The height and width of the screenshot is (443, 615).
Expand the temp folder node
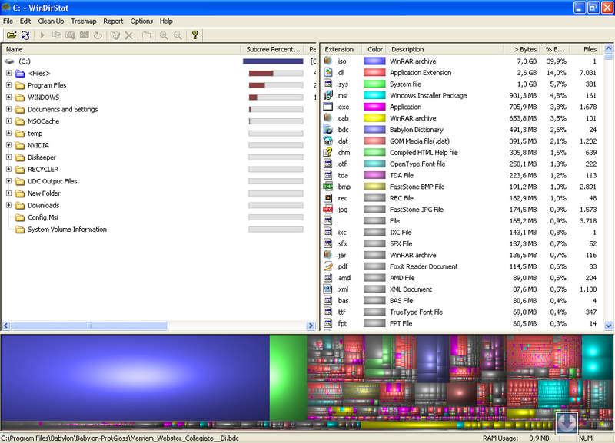click(x=8, y=133)
